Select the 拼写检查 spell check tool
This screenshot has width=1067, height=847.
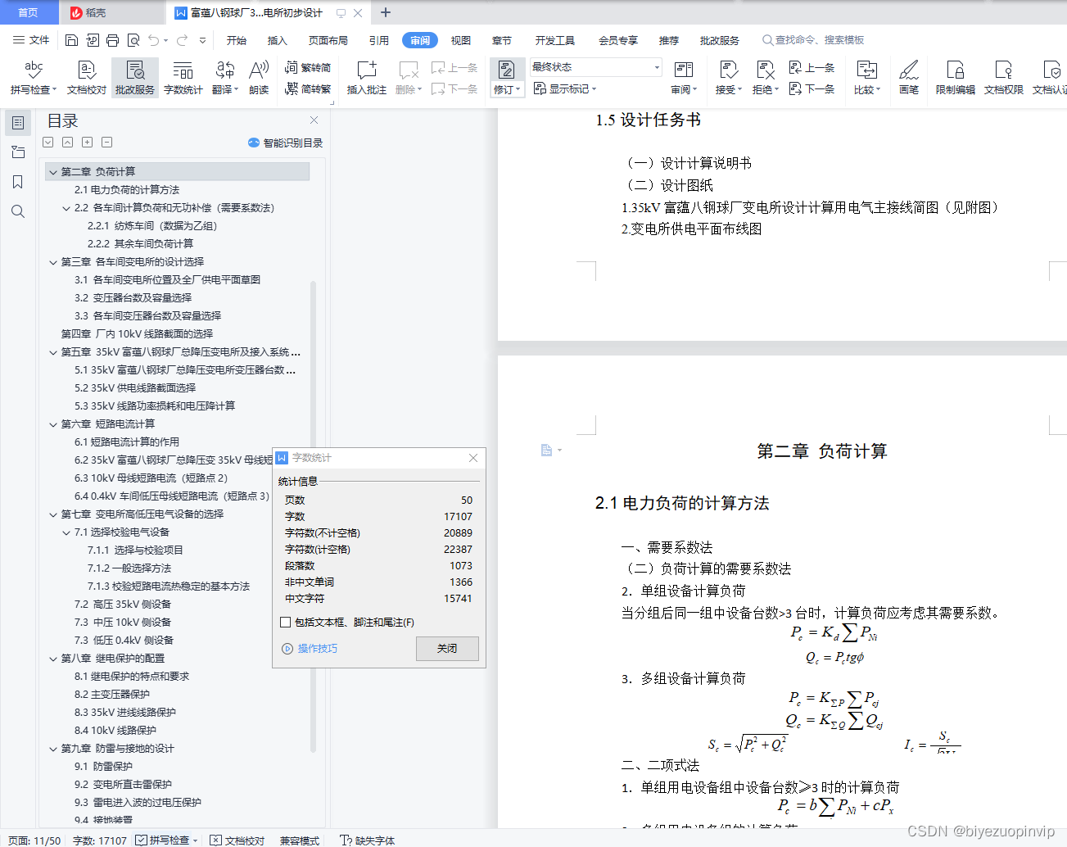(33, 78)
